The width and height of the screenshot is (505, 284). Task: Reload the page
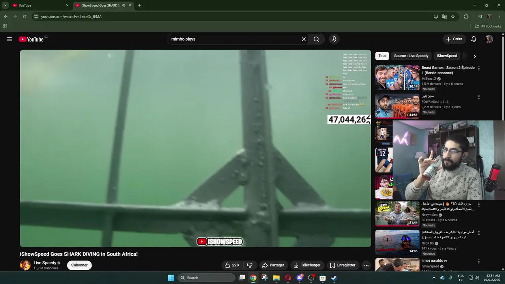(x=24, y=17)
